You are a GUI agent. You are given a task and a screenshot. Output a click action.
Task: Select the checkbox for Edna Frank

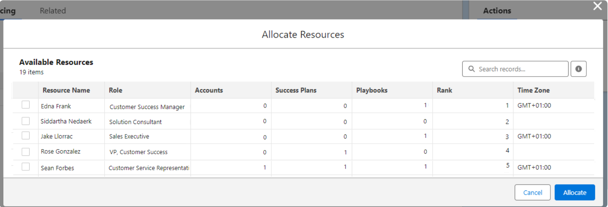click(x=26, y=105)
